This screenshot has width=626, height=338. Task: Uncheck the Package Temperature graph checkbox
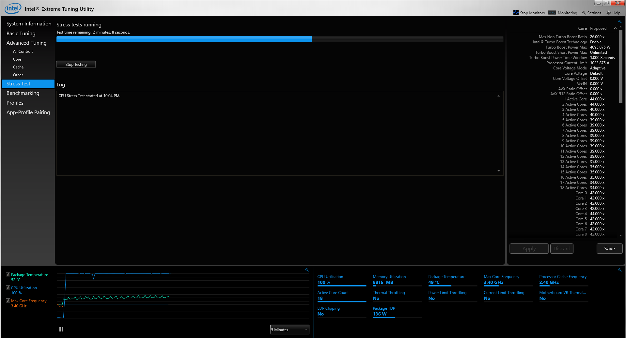click(8, 274)
